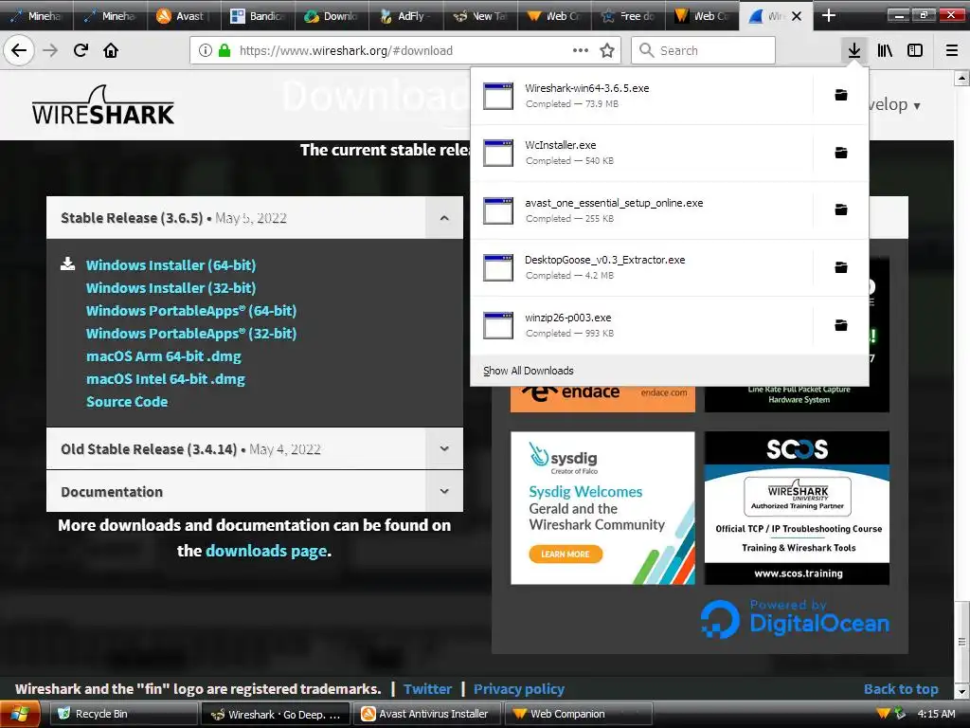Click the DigitalOcean powered-by logo

pyautogui.click(x=795, y=618)
